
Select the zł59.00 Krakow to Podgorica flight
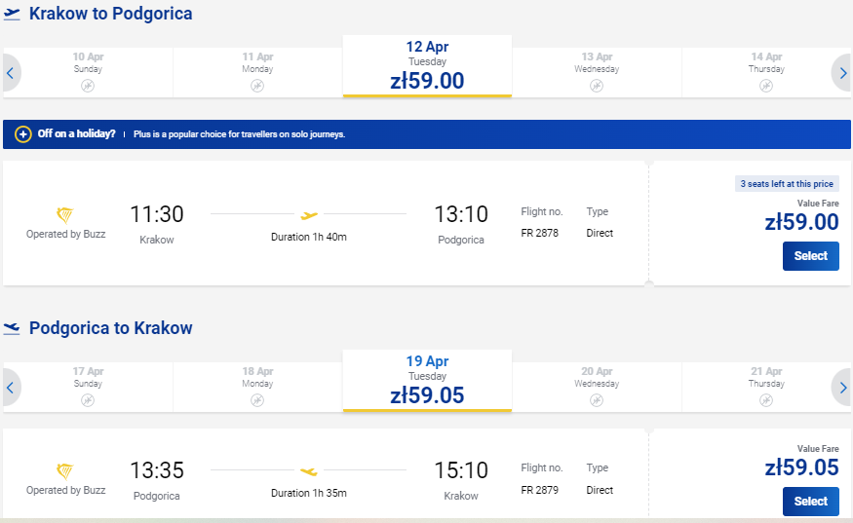click(x=810, y=256)
